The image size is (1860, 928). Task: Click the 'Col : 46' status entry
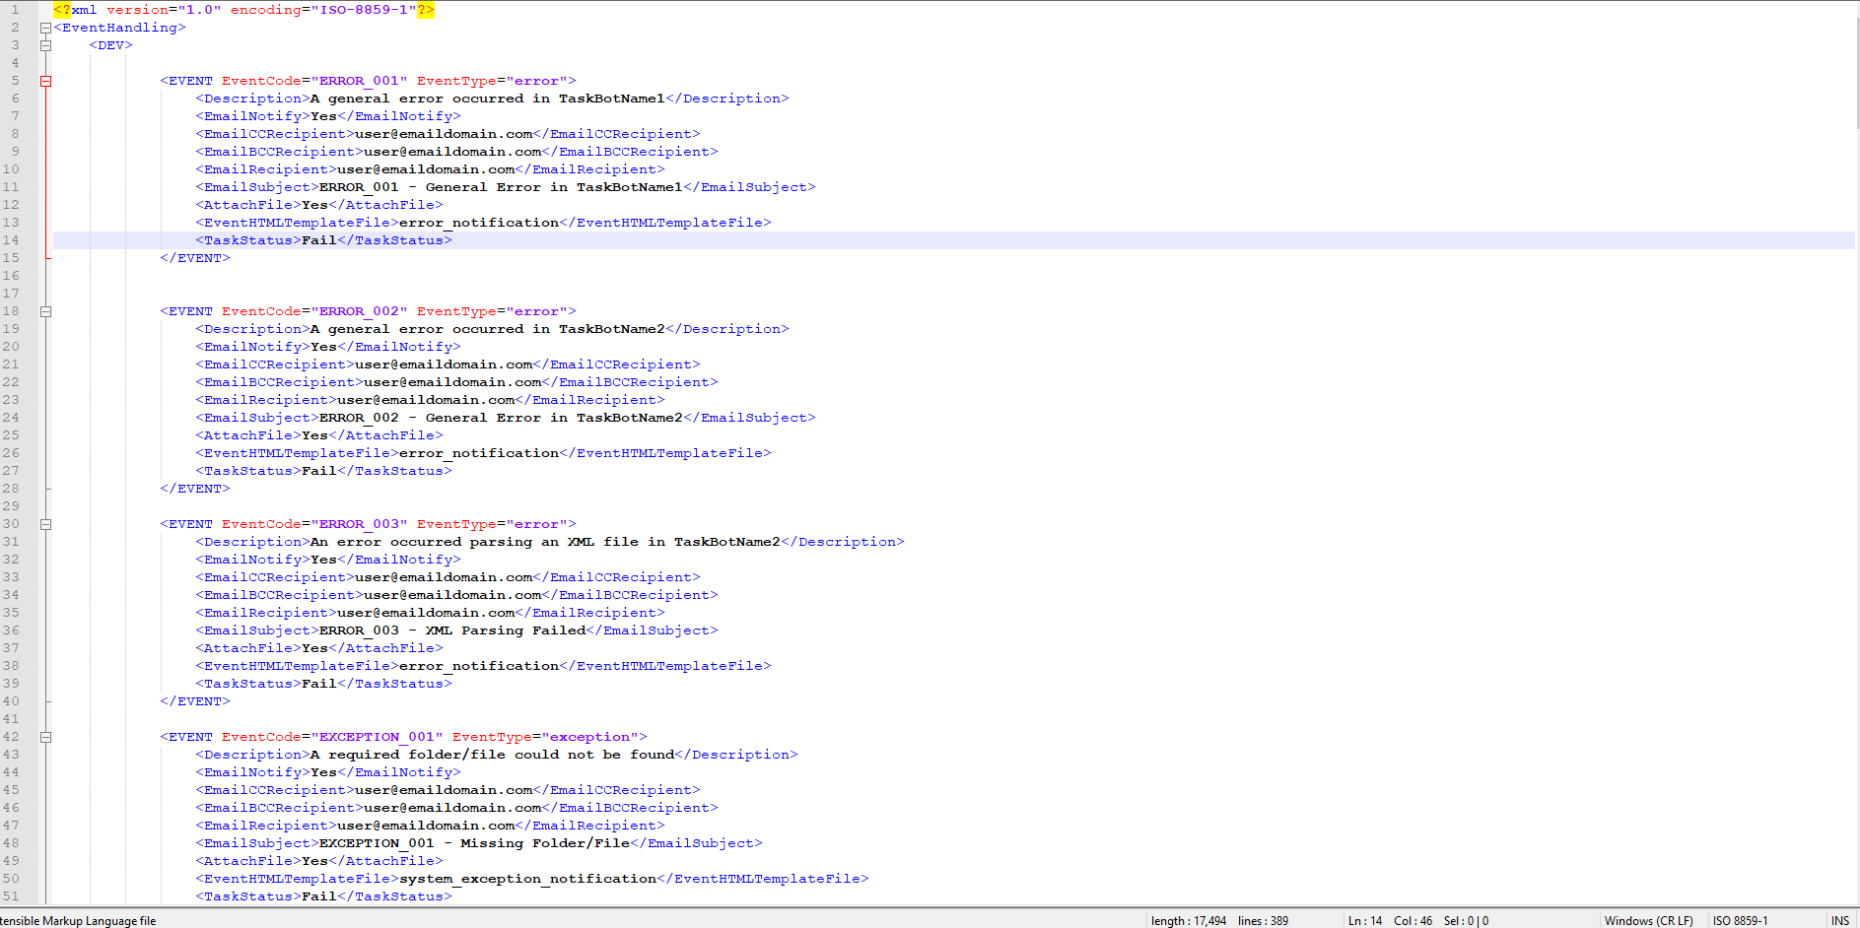[1412, 921]
